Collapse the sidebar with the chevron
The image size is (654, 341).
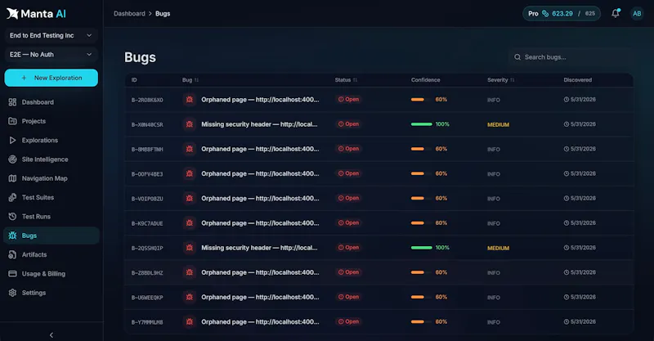(52, 334)
